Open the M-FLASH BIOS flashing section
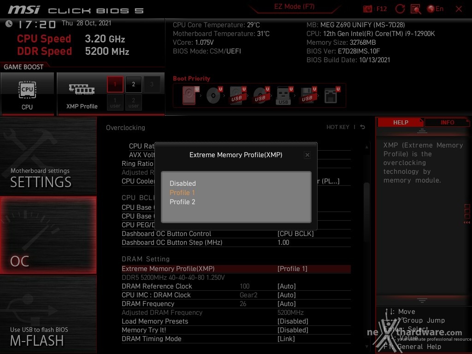This screenshot has width=472, height=354. pos(48,314)
